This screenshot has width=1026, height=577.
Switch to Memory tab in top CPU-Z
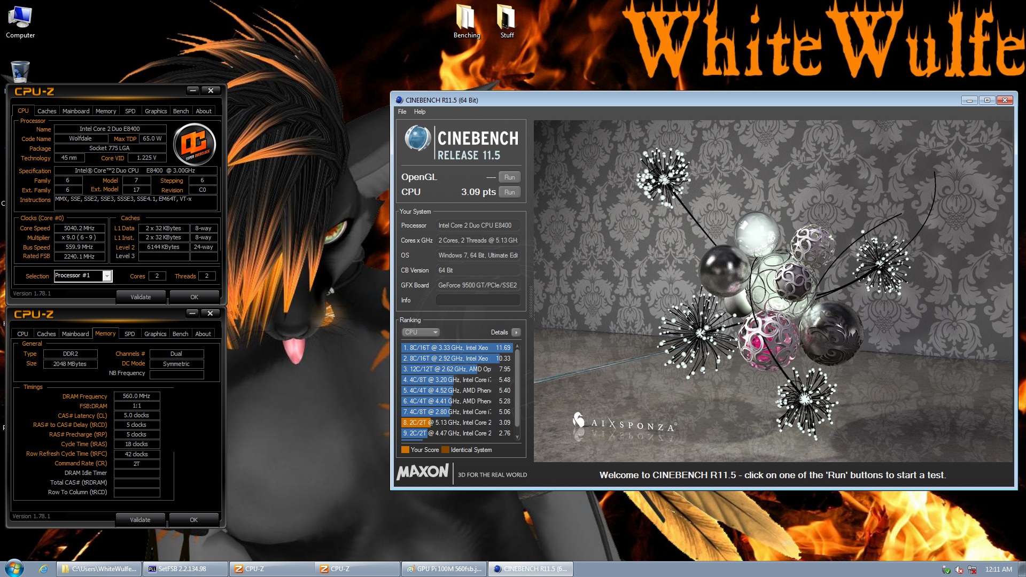106,111
